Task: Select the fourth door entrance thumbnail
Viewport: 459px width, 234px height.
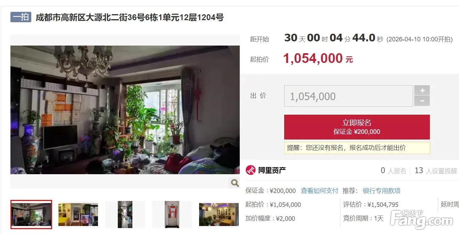Action: pos(172,215)
